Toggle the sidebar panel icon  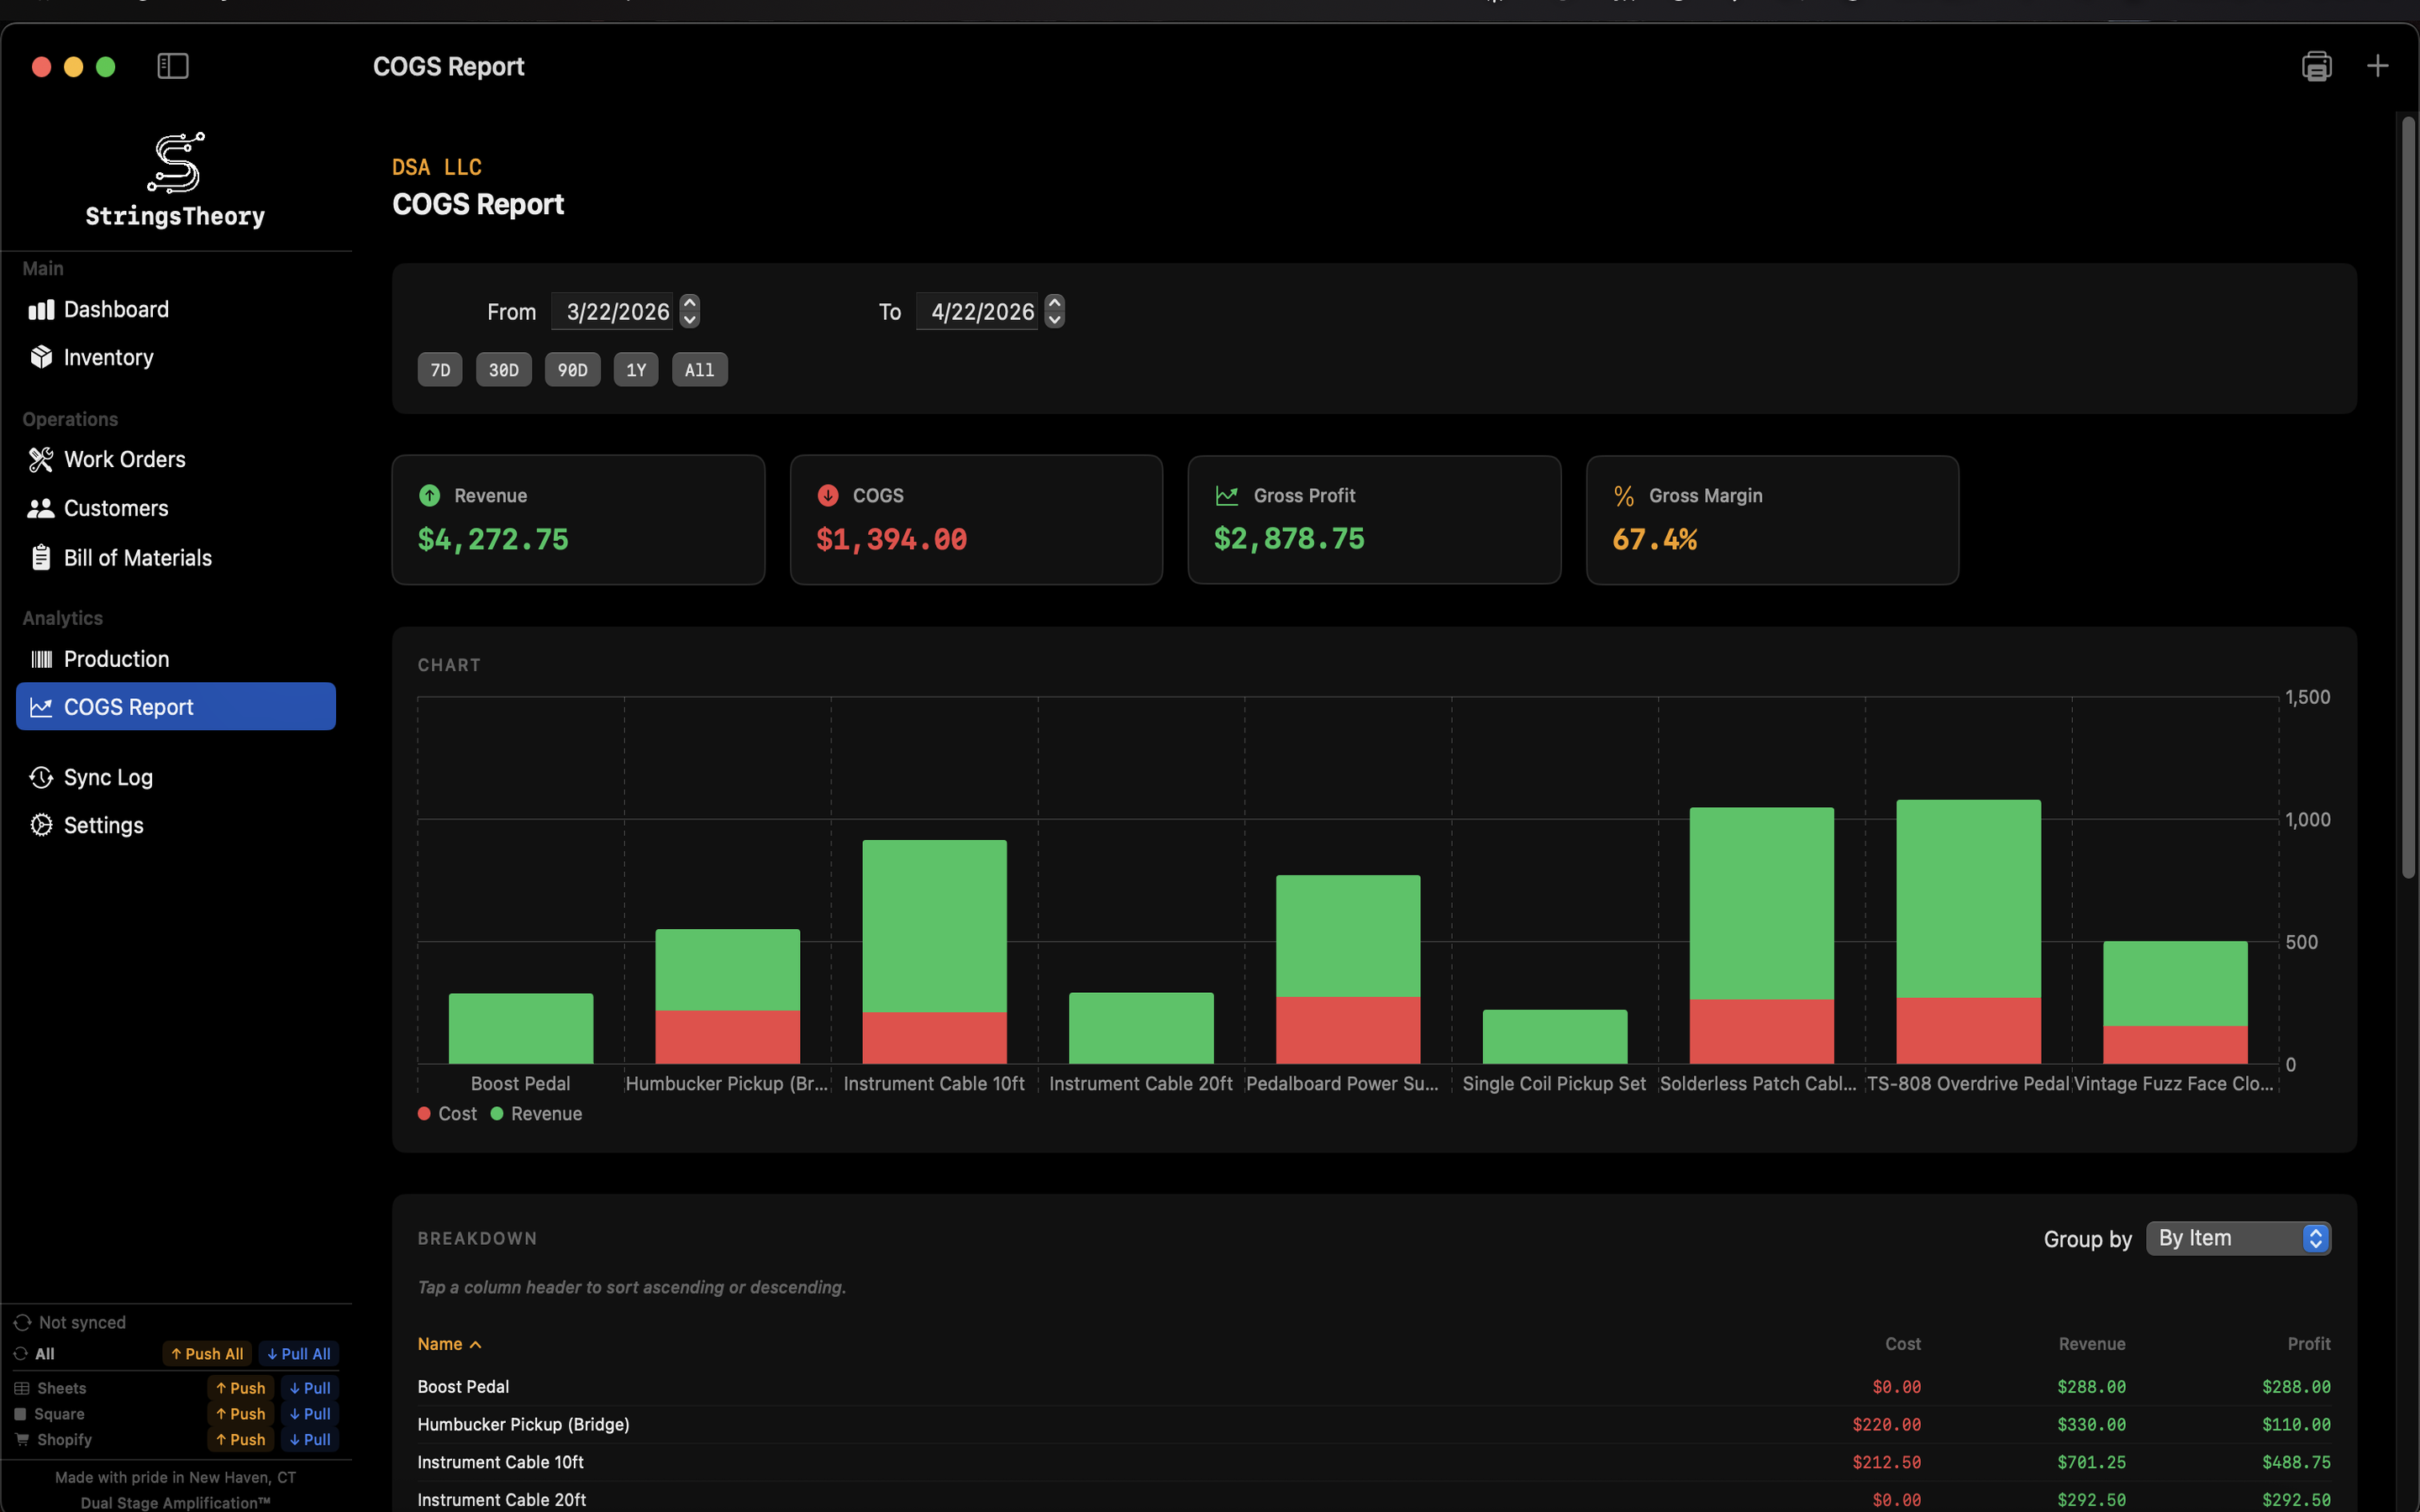click(x=173, y=66)
